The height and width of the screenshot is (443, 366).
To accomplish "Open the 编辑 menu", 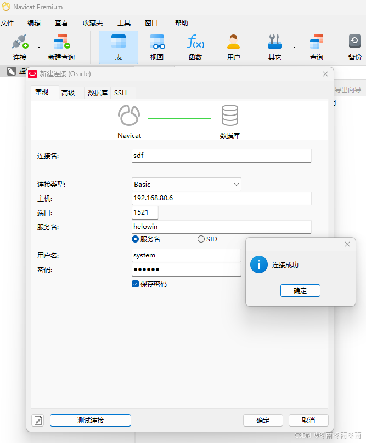I will click(34, 23).
